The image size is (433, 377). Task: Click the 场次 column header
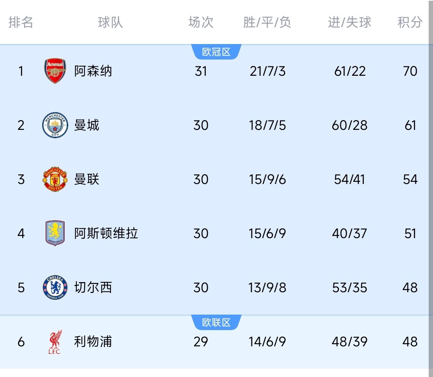click(201, 22)
